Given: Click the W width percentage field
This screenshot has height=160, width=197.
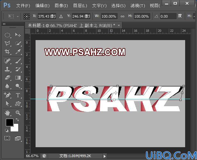Looking at the screenshot, I should pos(109,16).
